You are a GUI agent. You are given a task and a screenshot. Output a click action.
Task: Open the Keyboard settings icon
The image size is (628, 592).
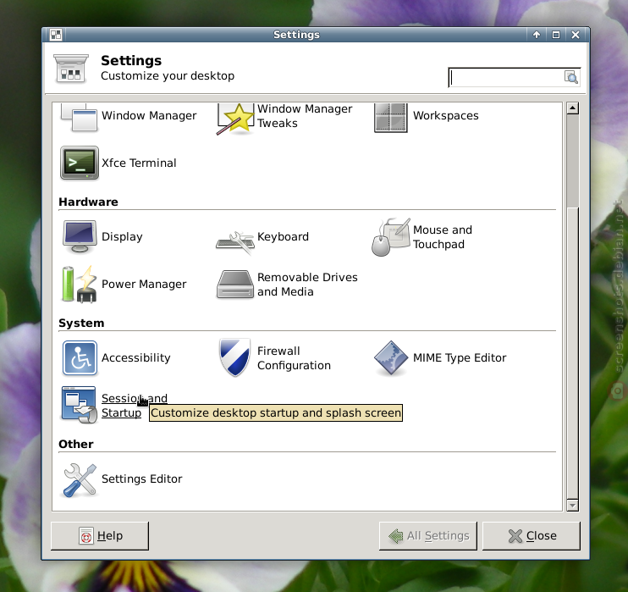[235, 242]
